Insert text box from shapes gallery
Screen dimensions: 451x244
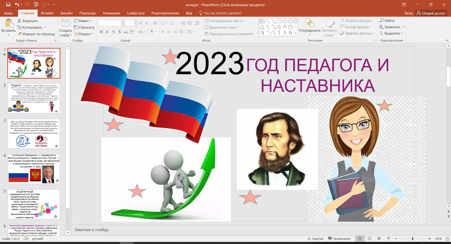(x=262, y=21)
